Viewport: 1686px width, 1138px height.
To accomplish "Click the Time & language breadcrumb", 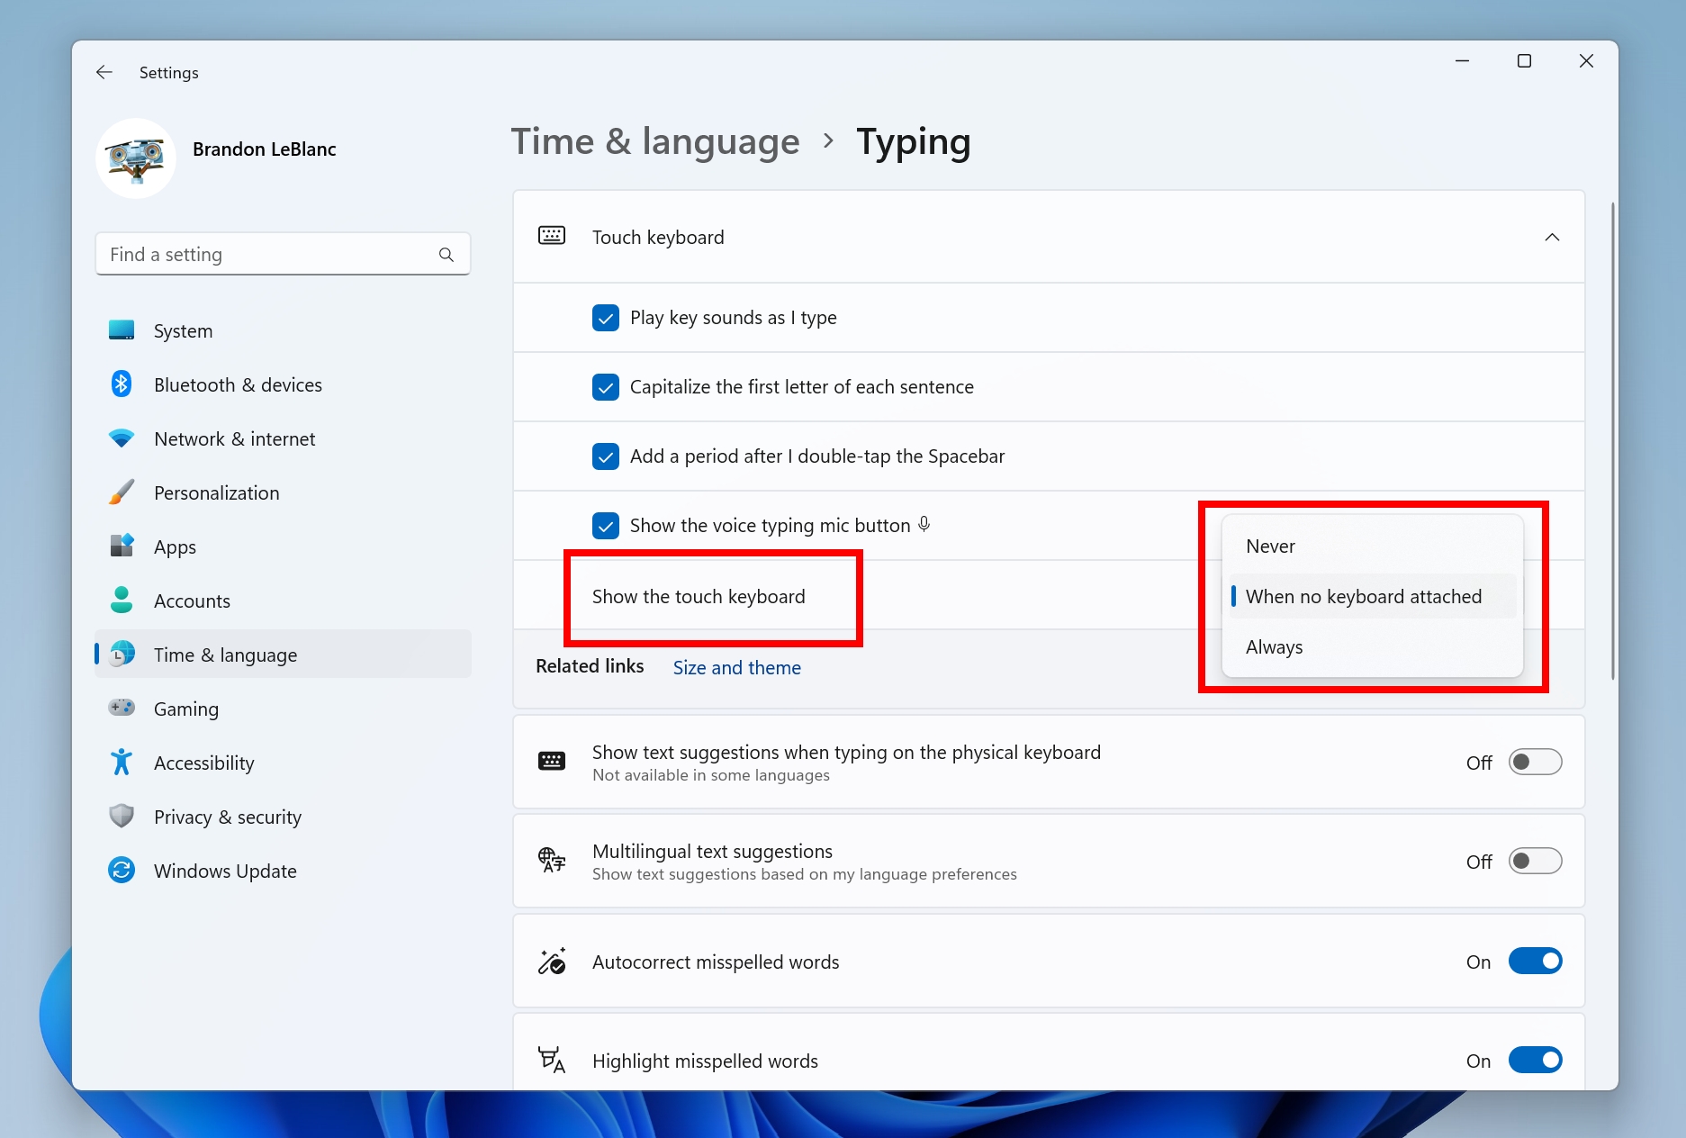I will point(655,141).
